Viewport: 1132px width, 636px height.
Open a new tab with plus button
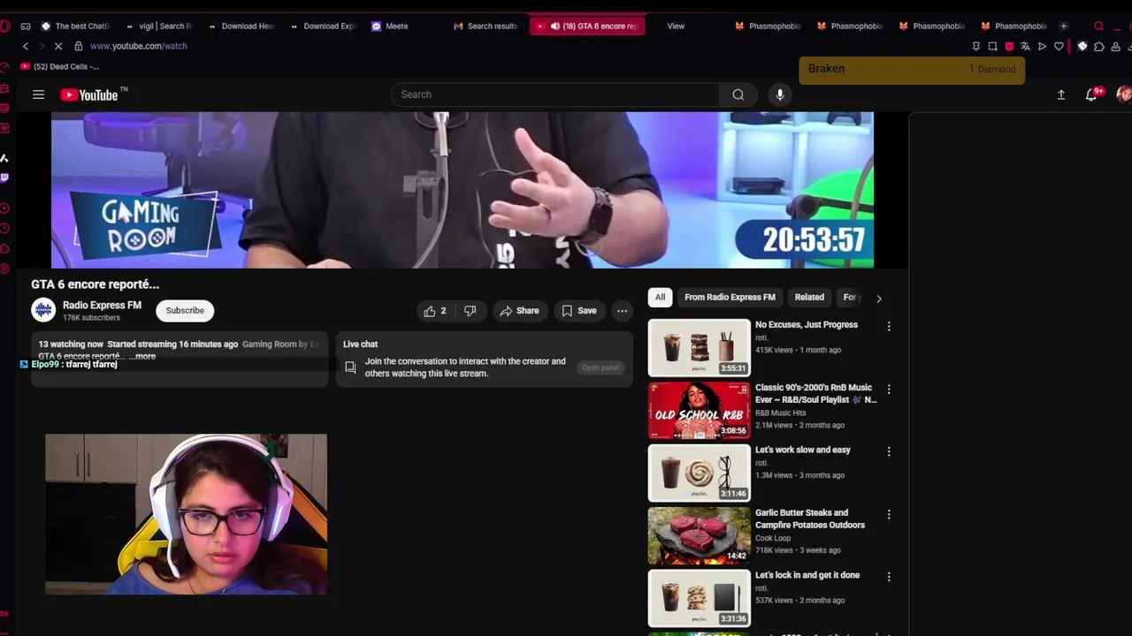click(1064, 26)
